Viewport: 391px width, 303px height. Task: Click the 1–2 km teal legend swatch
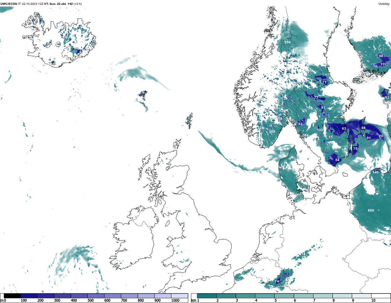tap(207, 296)
